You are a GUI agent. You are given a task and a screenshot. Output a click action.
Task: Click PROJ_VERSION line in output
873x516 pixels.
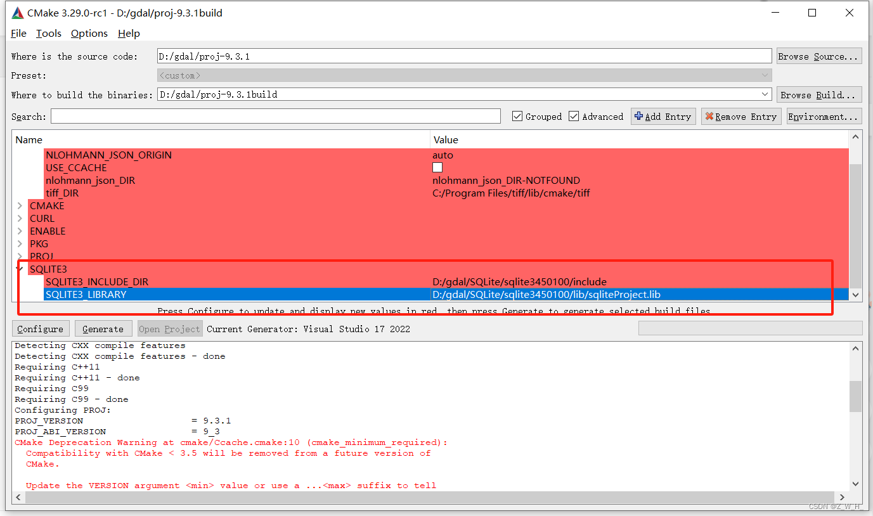tap(123, 420)
